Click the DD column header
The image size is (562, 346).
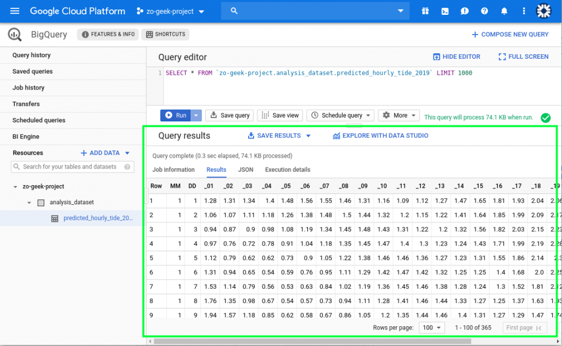click(x=193, y=186)
